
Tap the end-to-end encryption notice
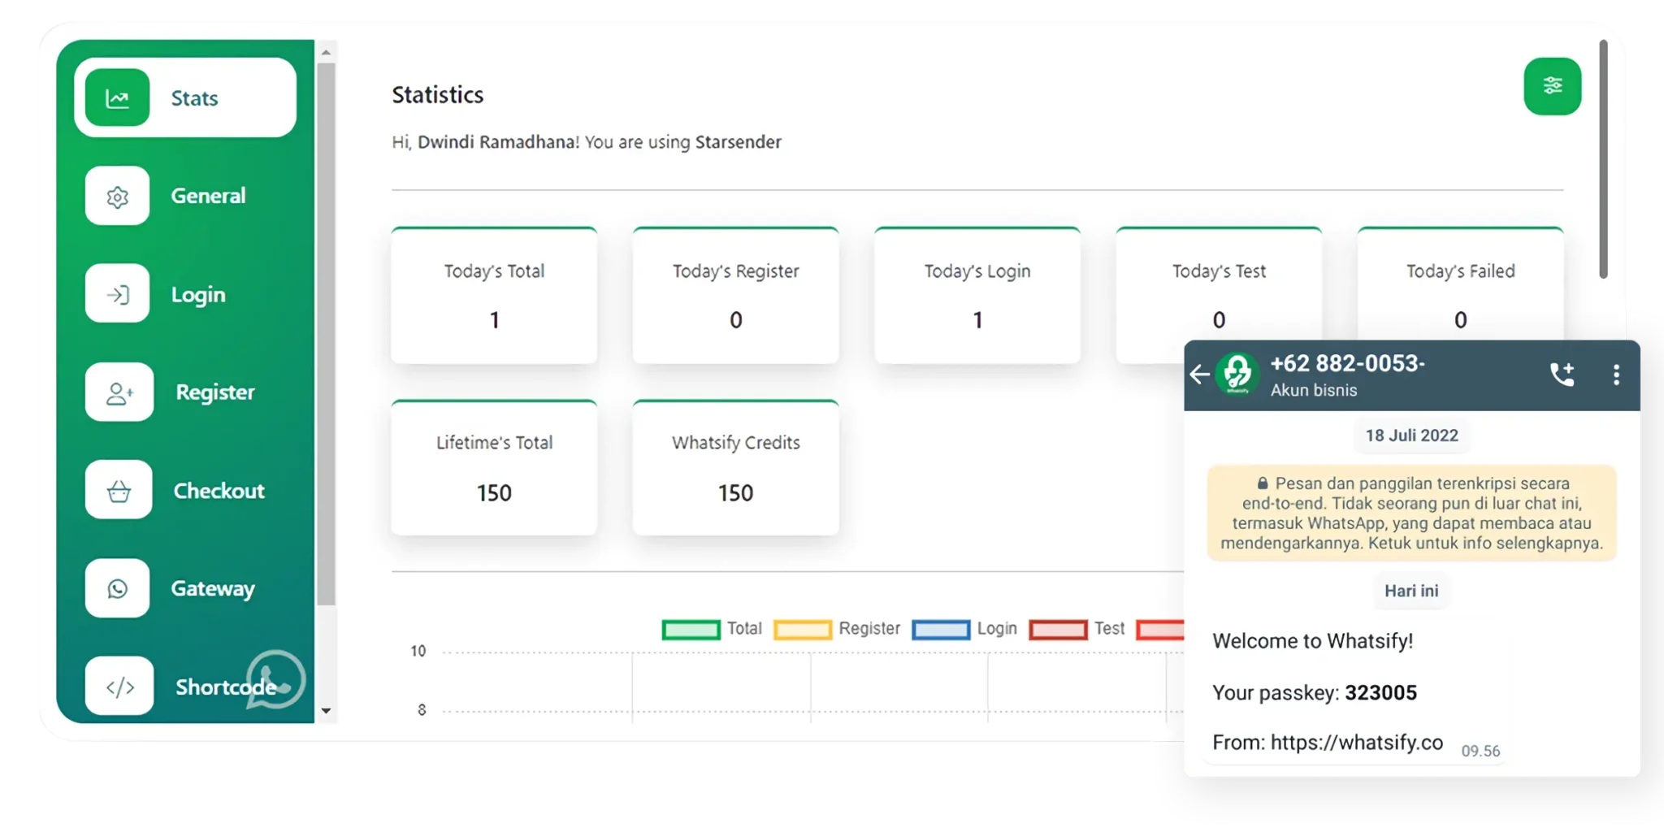(x=1411, y=513)
